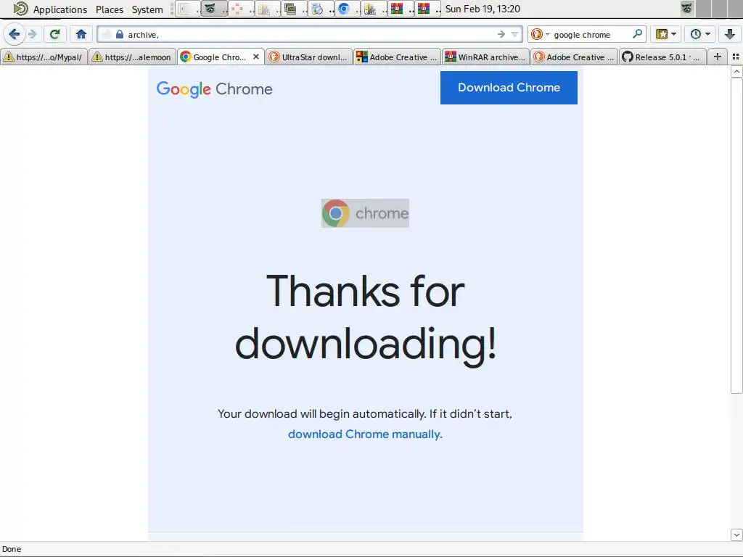Open the Places menu
The width and height of the screenshot is (743, 557).
tap(110, 9)
